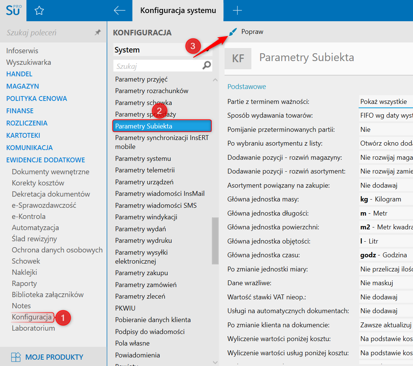This screenshot has width=413, height=366.
Task: Expand the KARTOTEKI module
Action: click(x=23, y=135)
